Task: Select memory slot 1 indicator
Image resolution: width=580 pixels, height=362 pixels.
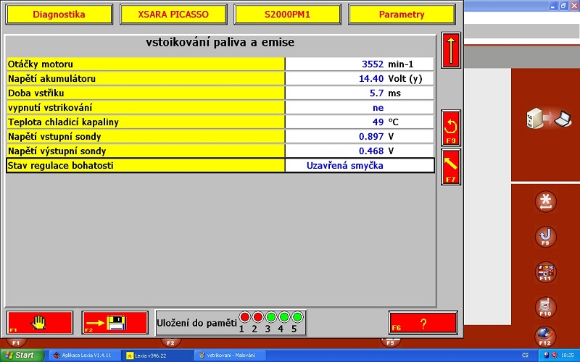Action: coord(244,317)
